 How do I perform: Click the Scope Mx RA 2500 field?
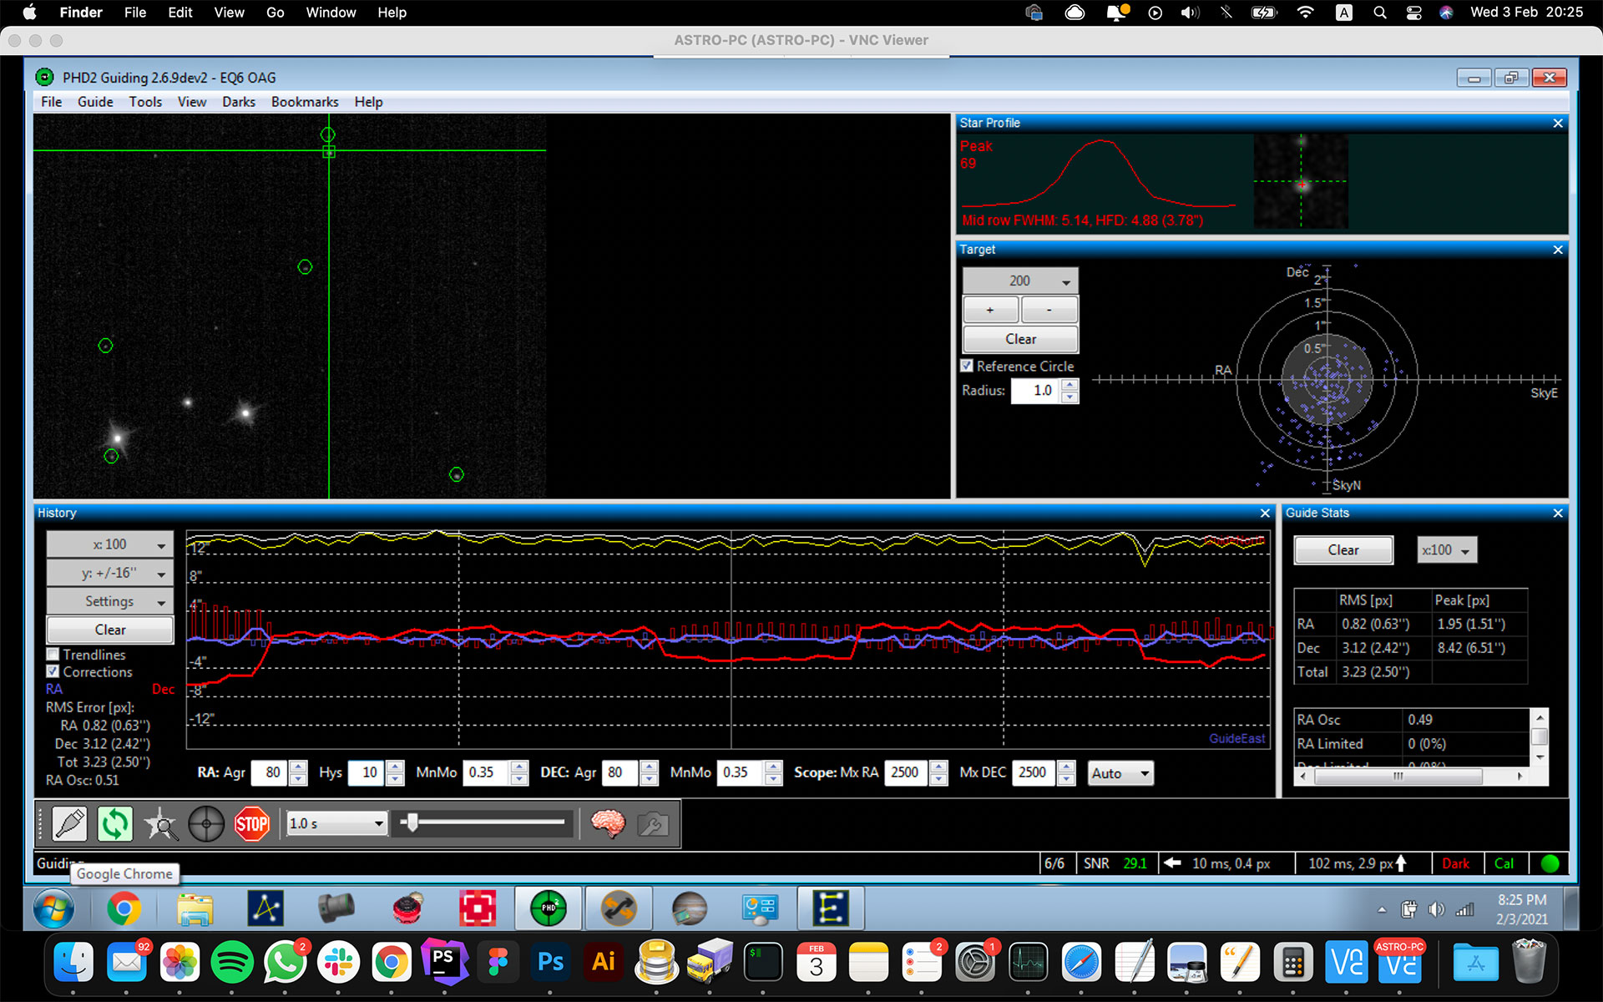[907, 772]
